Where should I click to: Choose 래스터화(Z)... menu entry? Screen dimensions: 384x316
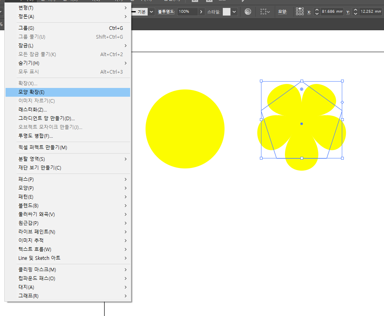pyautogui.click(x=68, y=110)
